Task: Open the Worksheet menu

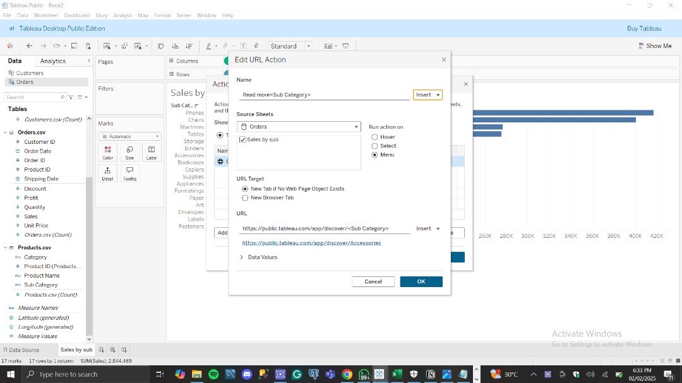Action: point(45,15)
